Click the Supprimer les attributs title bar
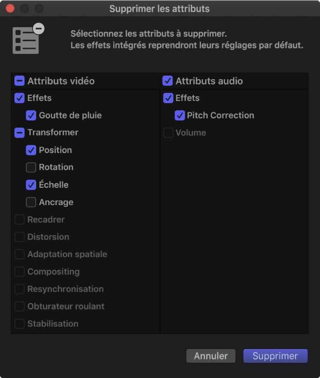The image size is (320, 378). (x=160, y=9)
